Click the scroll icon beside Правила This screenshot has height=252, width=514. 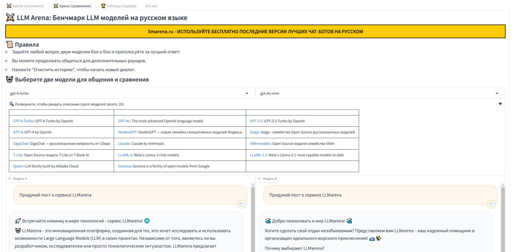point(9,45)
